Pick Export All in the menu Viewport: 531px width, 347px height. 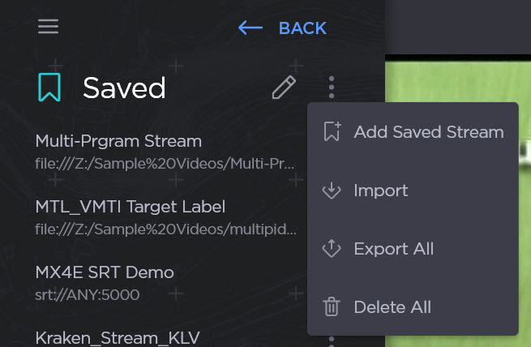[x=393, y=249]
